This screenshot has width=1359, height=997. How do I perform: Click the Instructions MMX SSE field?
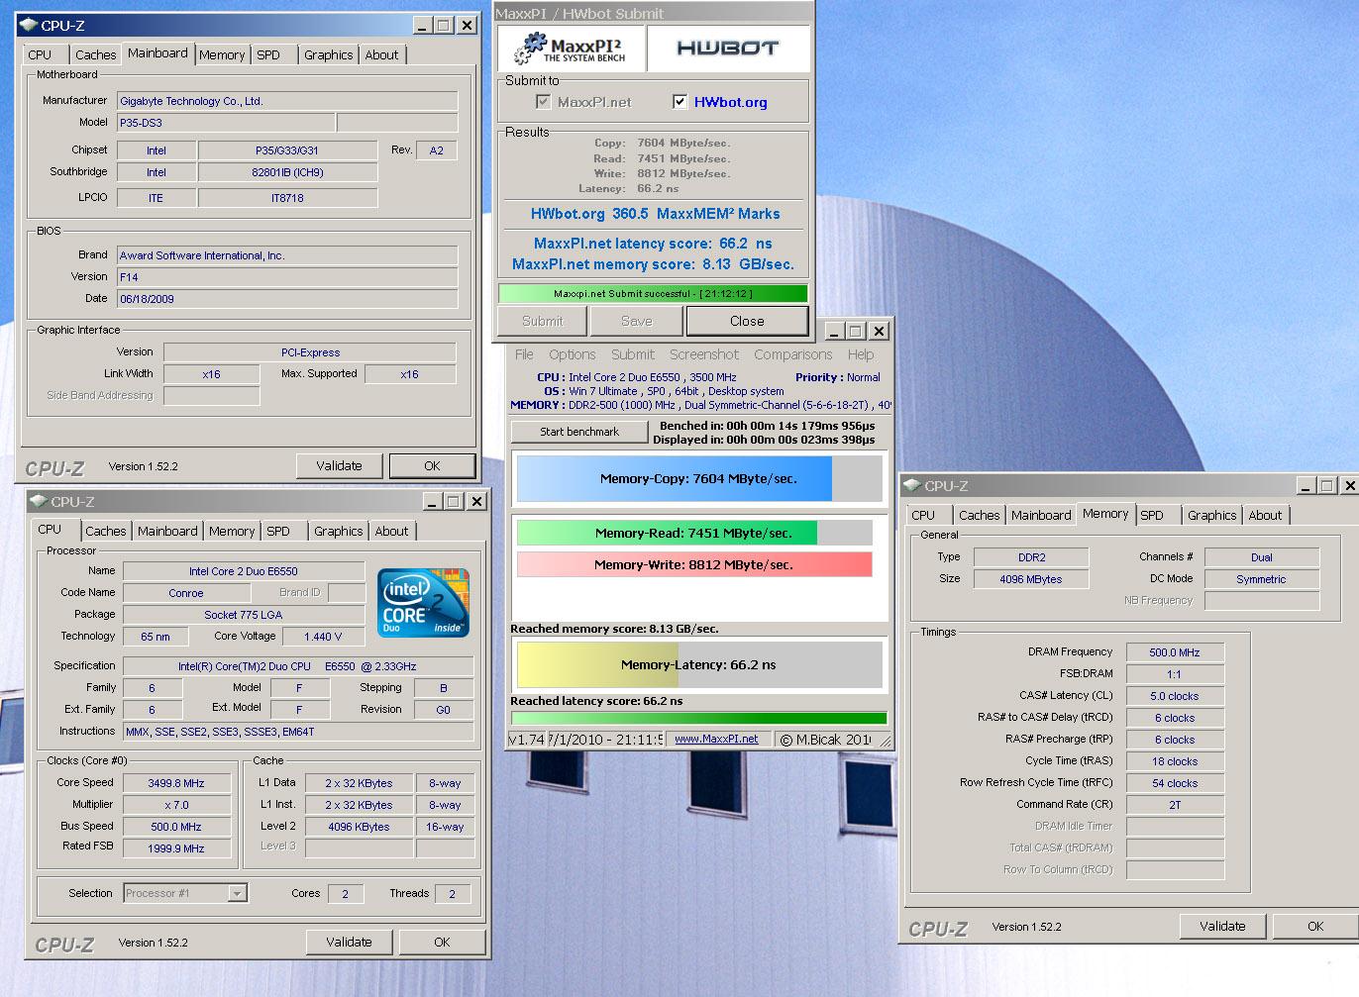pos(297,732)
